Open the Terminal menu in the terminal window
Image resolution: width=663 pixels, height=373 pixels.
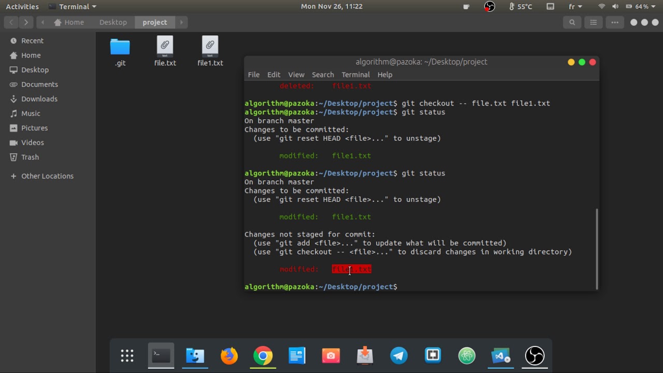[x=355, y=75]
